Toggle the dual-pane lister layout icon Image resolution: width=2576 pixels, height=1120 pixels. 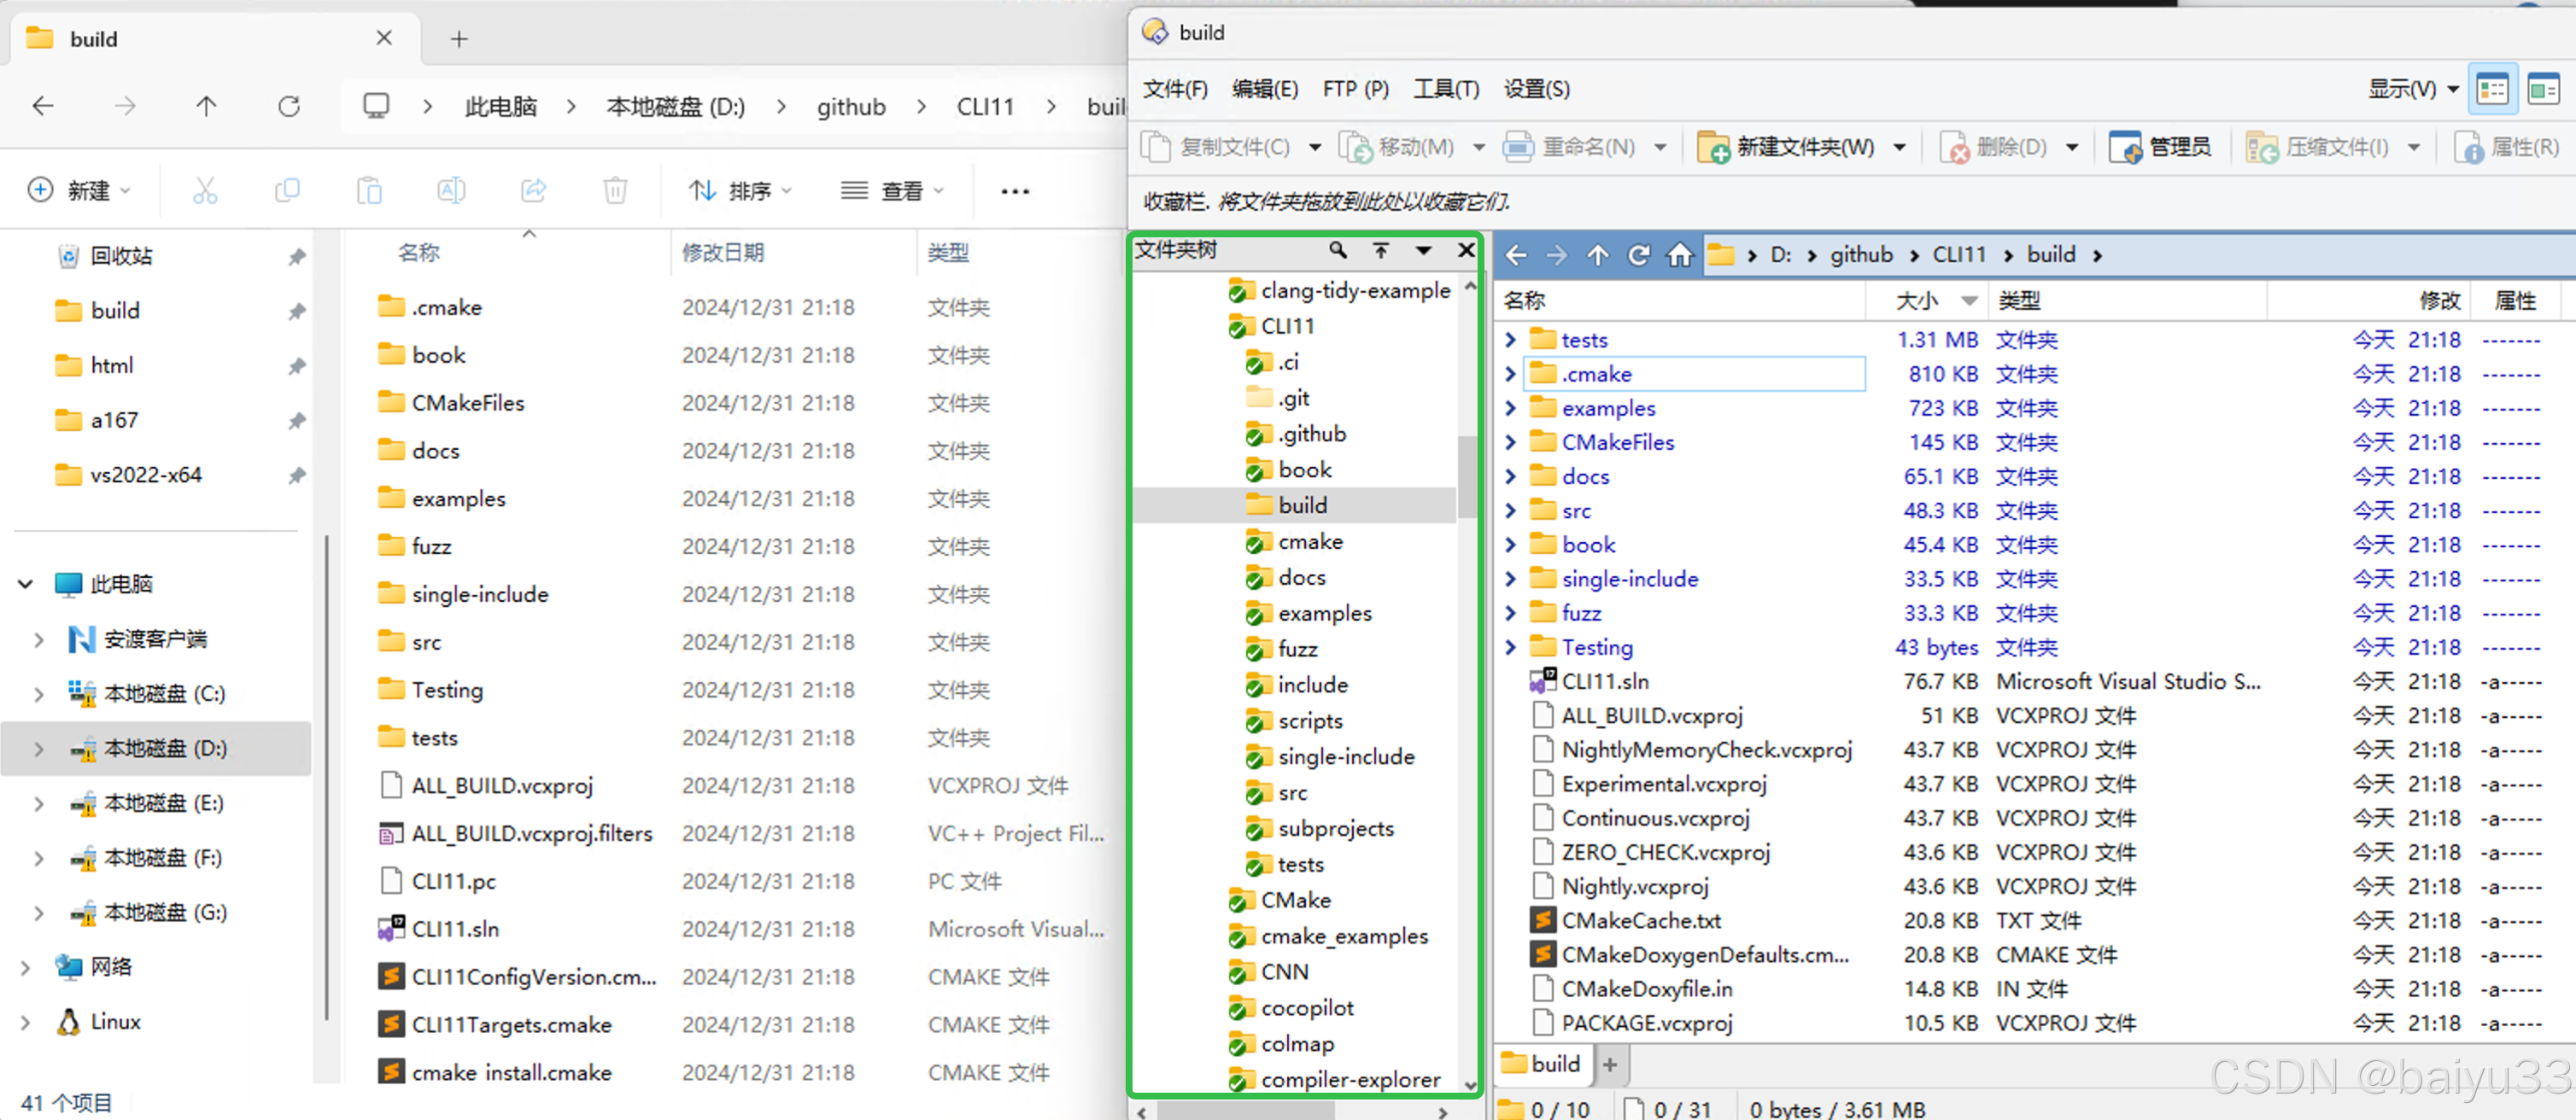(2492, 90)
